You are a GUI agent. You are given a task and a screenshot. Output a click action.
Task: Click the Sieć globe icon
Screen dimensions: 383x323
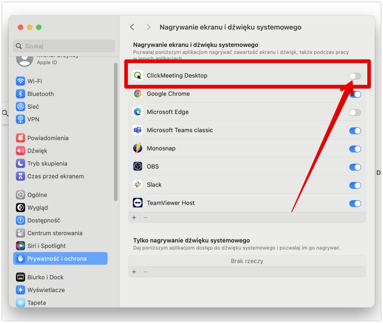21,107
